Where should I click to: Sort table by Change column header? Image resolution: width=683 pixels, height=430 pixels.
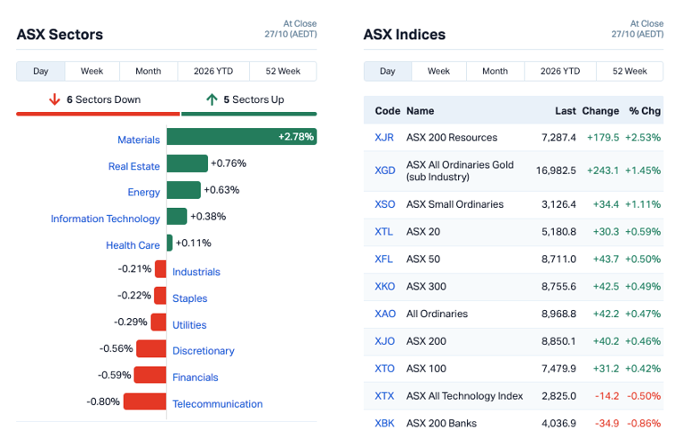600,111
